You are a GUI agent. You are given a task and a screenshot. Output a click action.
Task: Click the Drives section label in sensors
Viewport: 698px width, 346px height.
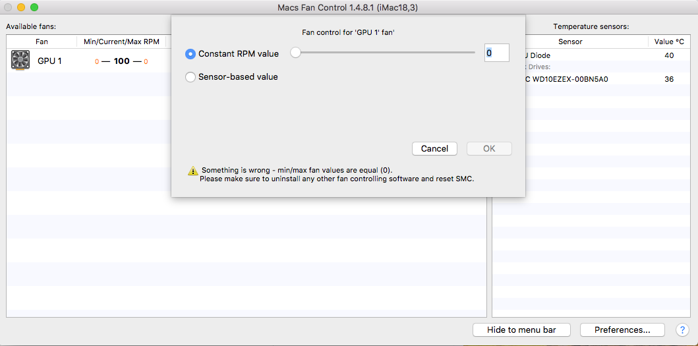click(x=538, y=67)
